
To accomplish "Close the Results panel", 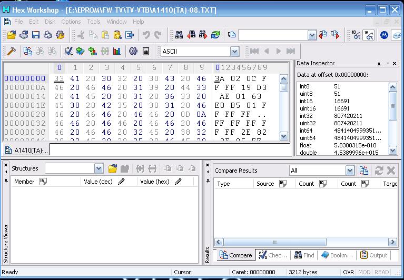I will click(208, 165).
